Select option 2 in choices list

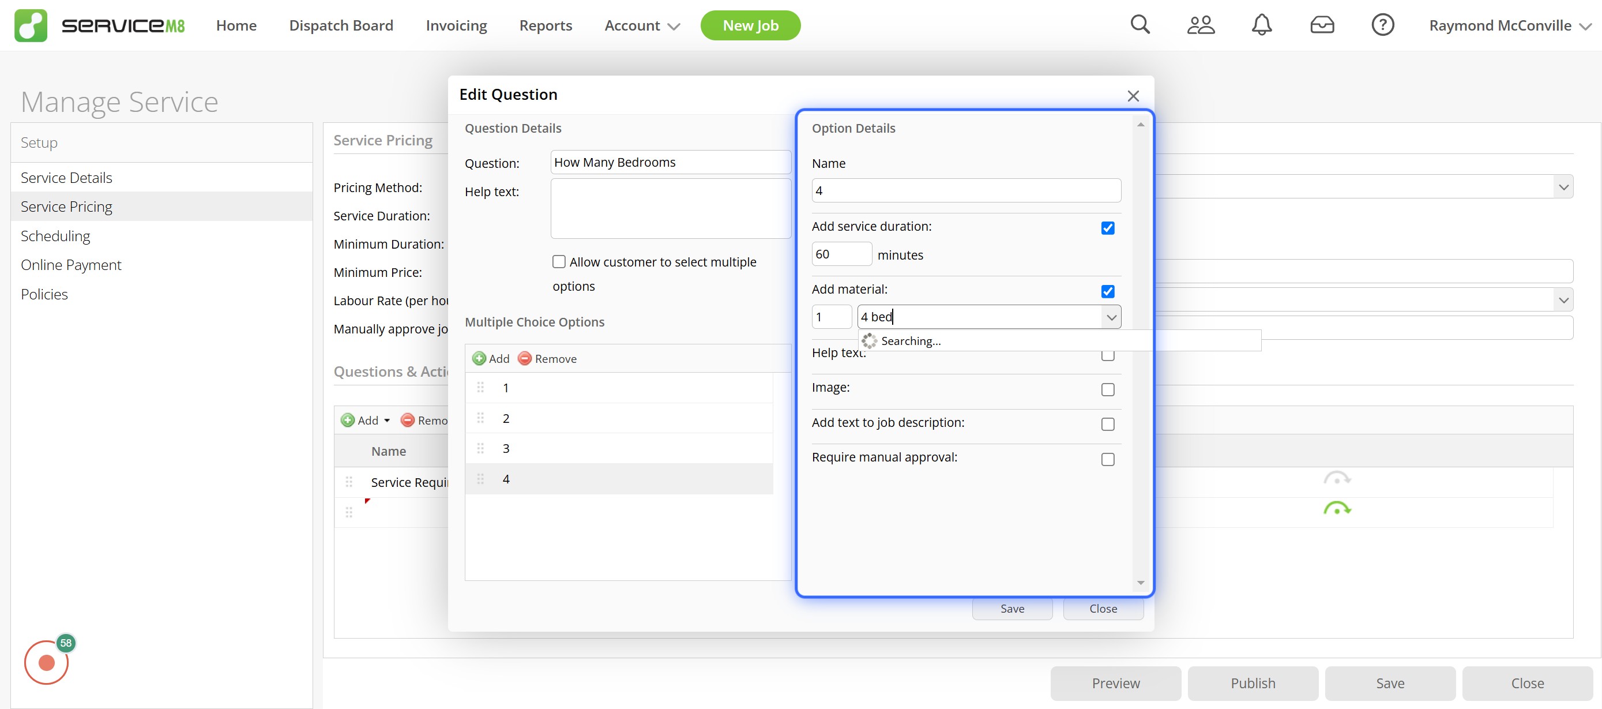click(x=619, y=418)
